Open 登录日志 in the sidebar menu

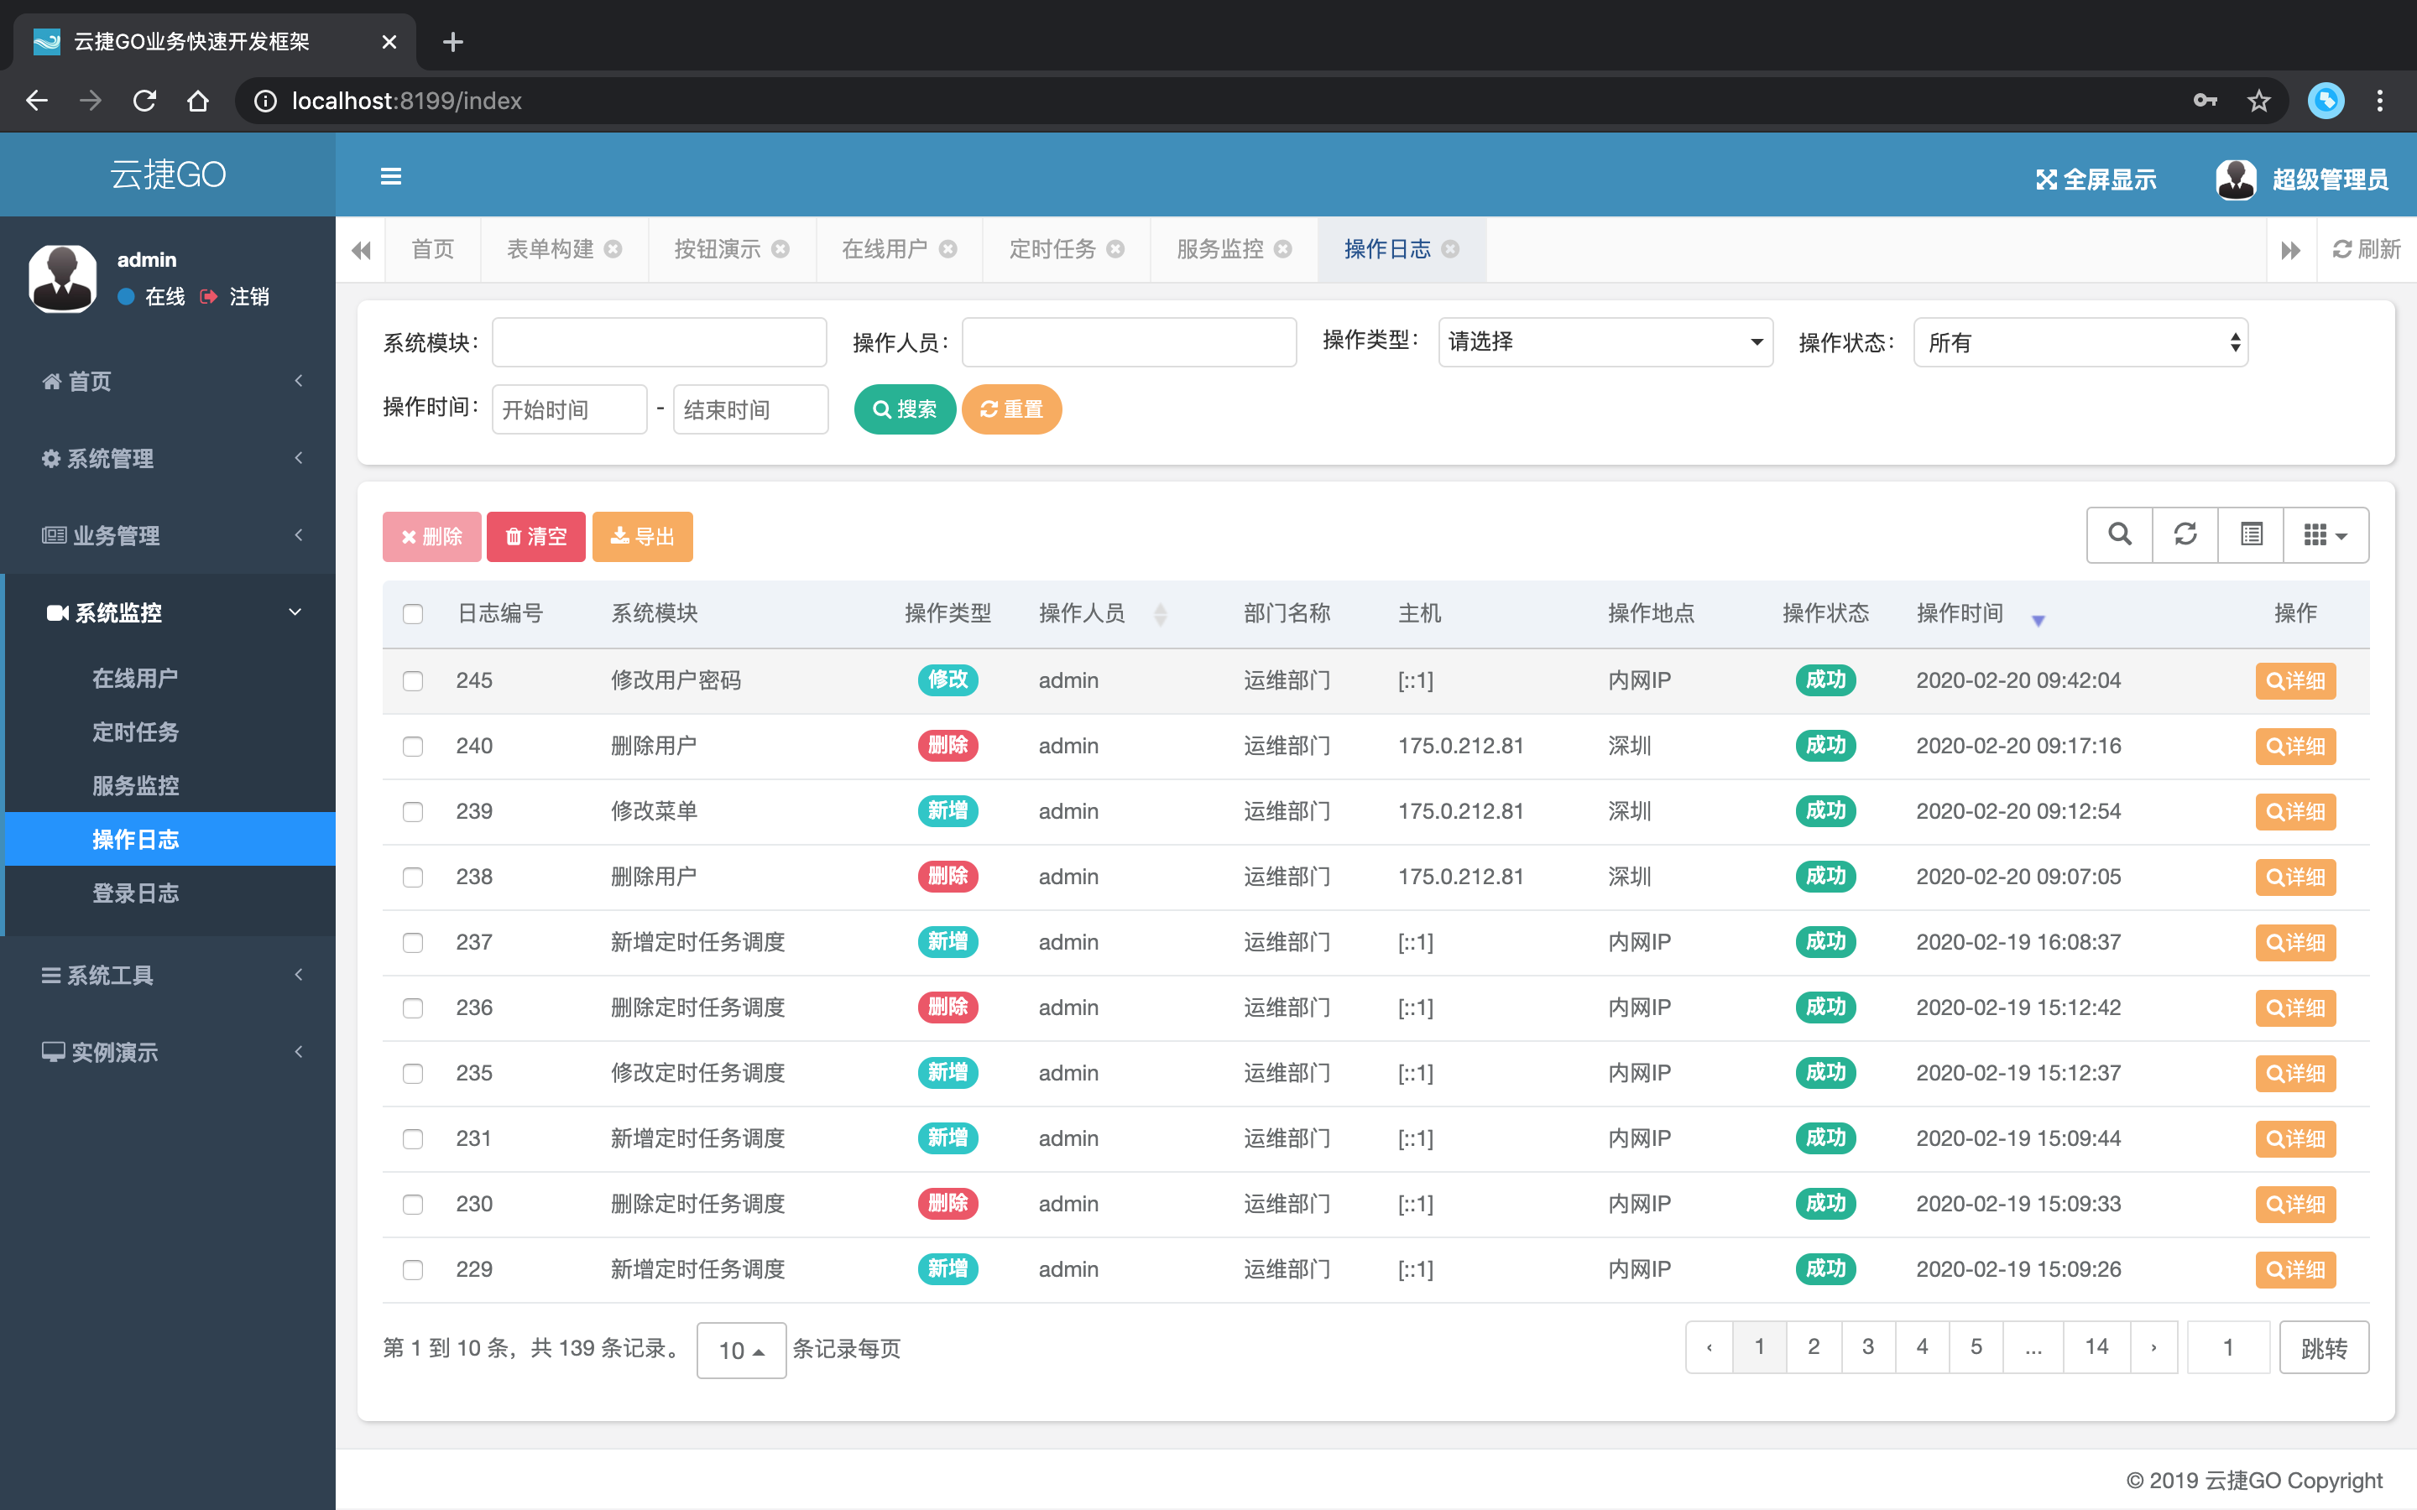[x=136, y=893]
